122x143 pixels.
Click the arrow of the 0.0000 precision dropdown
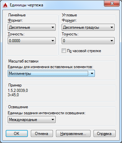pos(53,41)
